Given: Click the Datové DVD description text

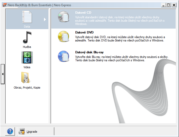Looking at the screenshot, I should coord(120,39).
